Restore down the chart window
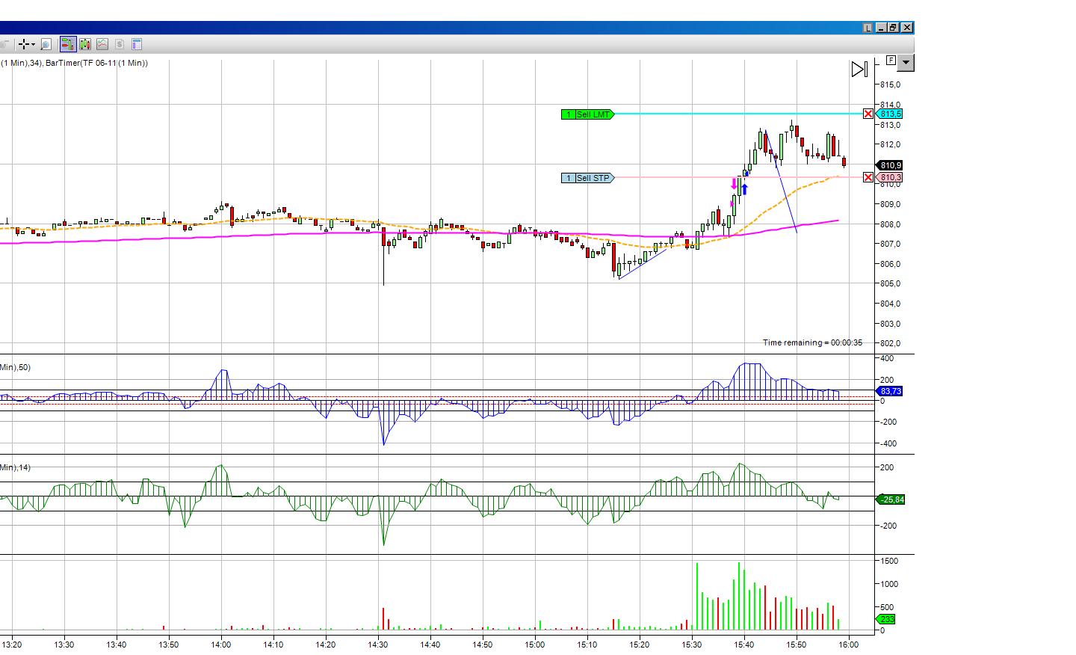 coord(893,28)
